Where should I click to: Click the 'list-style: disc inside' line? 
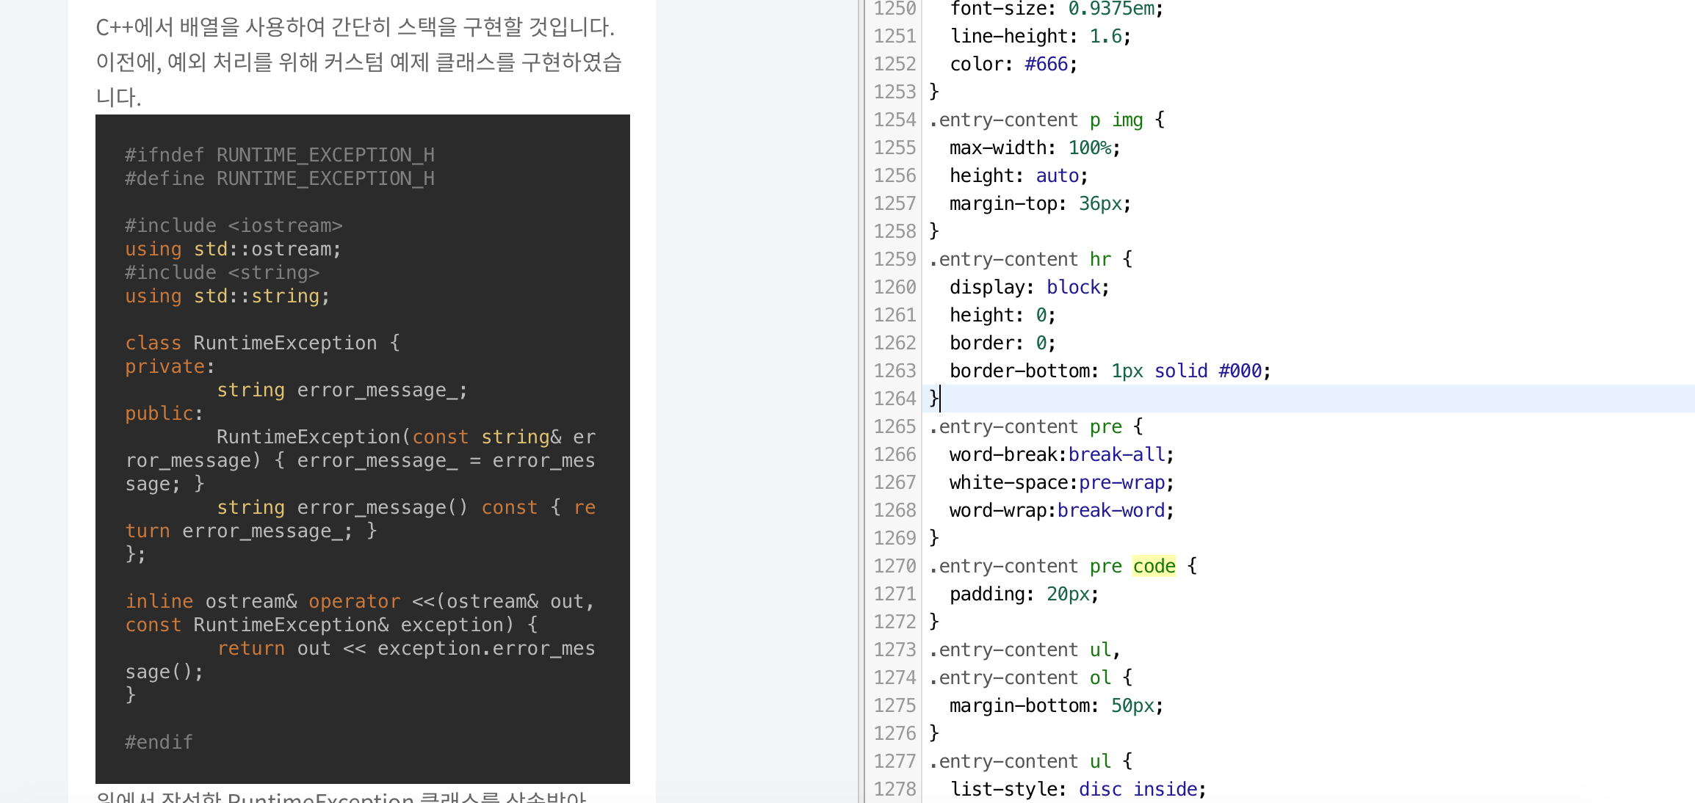(1077, 789)
